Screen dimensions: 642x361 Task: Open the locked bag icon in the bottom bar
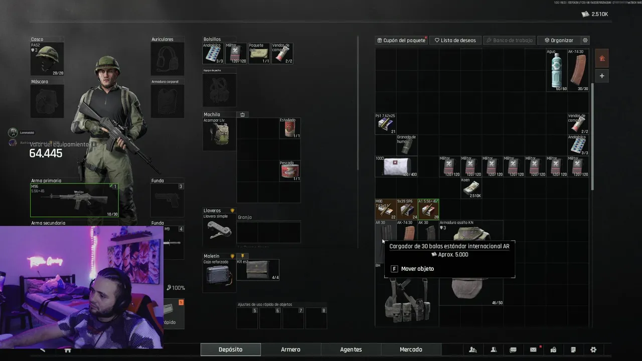tap(553, 349)
